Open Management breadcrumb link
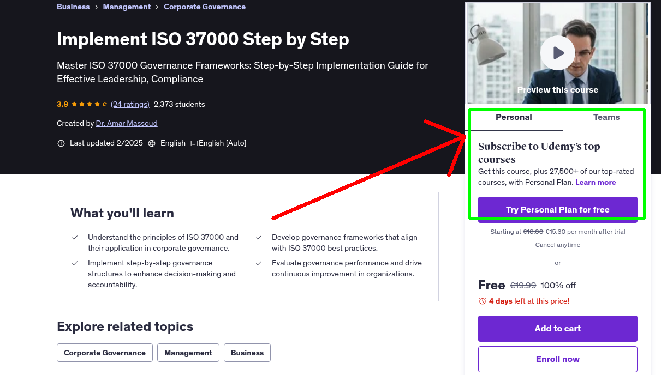This screenshot has height=375, width=661. [x=127, y=7]
